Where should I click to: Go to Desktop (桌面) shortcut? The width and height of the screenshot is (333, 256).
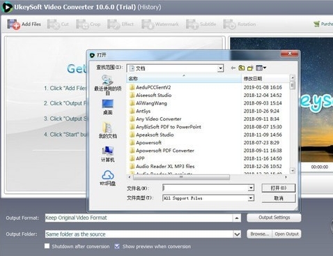pyautogui.click(x=107, y=107)
